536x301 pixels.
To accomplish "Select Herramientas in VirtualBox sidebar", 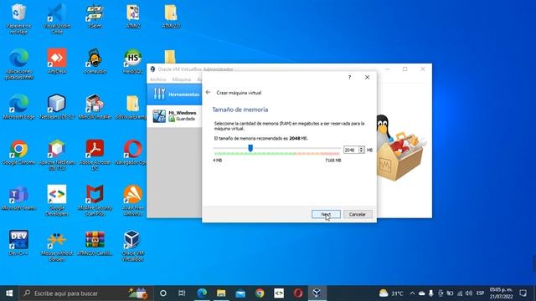I will pos(175,94).
